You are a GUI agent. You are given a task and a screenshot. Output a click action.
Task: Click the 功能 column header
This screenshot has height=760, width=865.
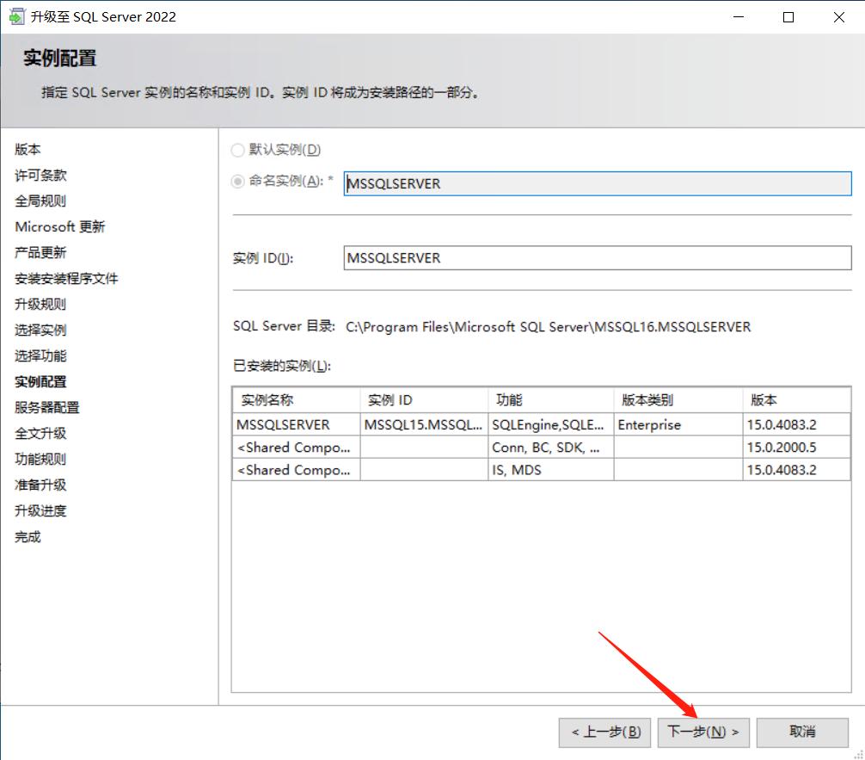(551, 400)
